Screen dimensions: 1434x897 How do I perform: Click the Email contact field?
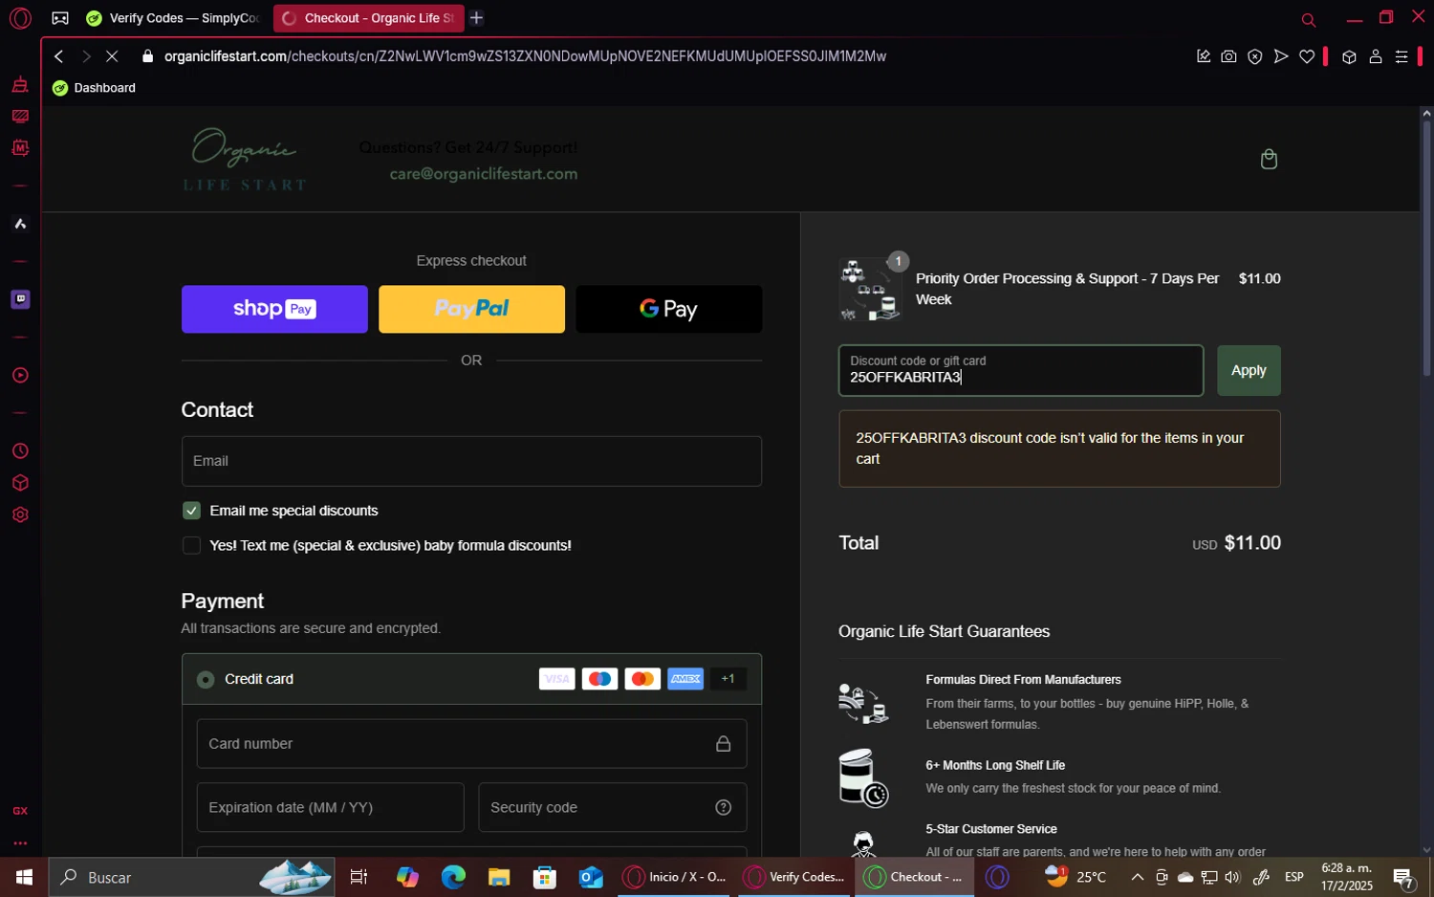[x=471, y=461]
